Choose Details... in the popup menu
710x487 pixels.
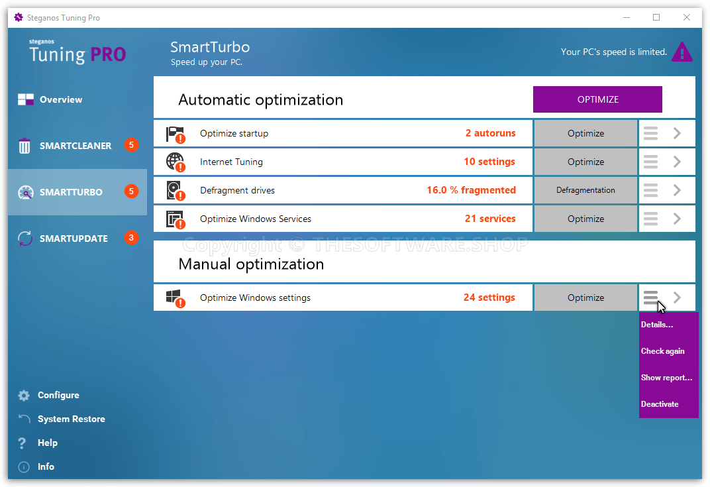click(x=657, y=325)
